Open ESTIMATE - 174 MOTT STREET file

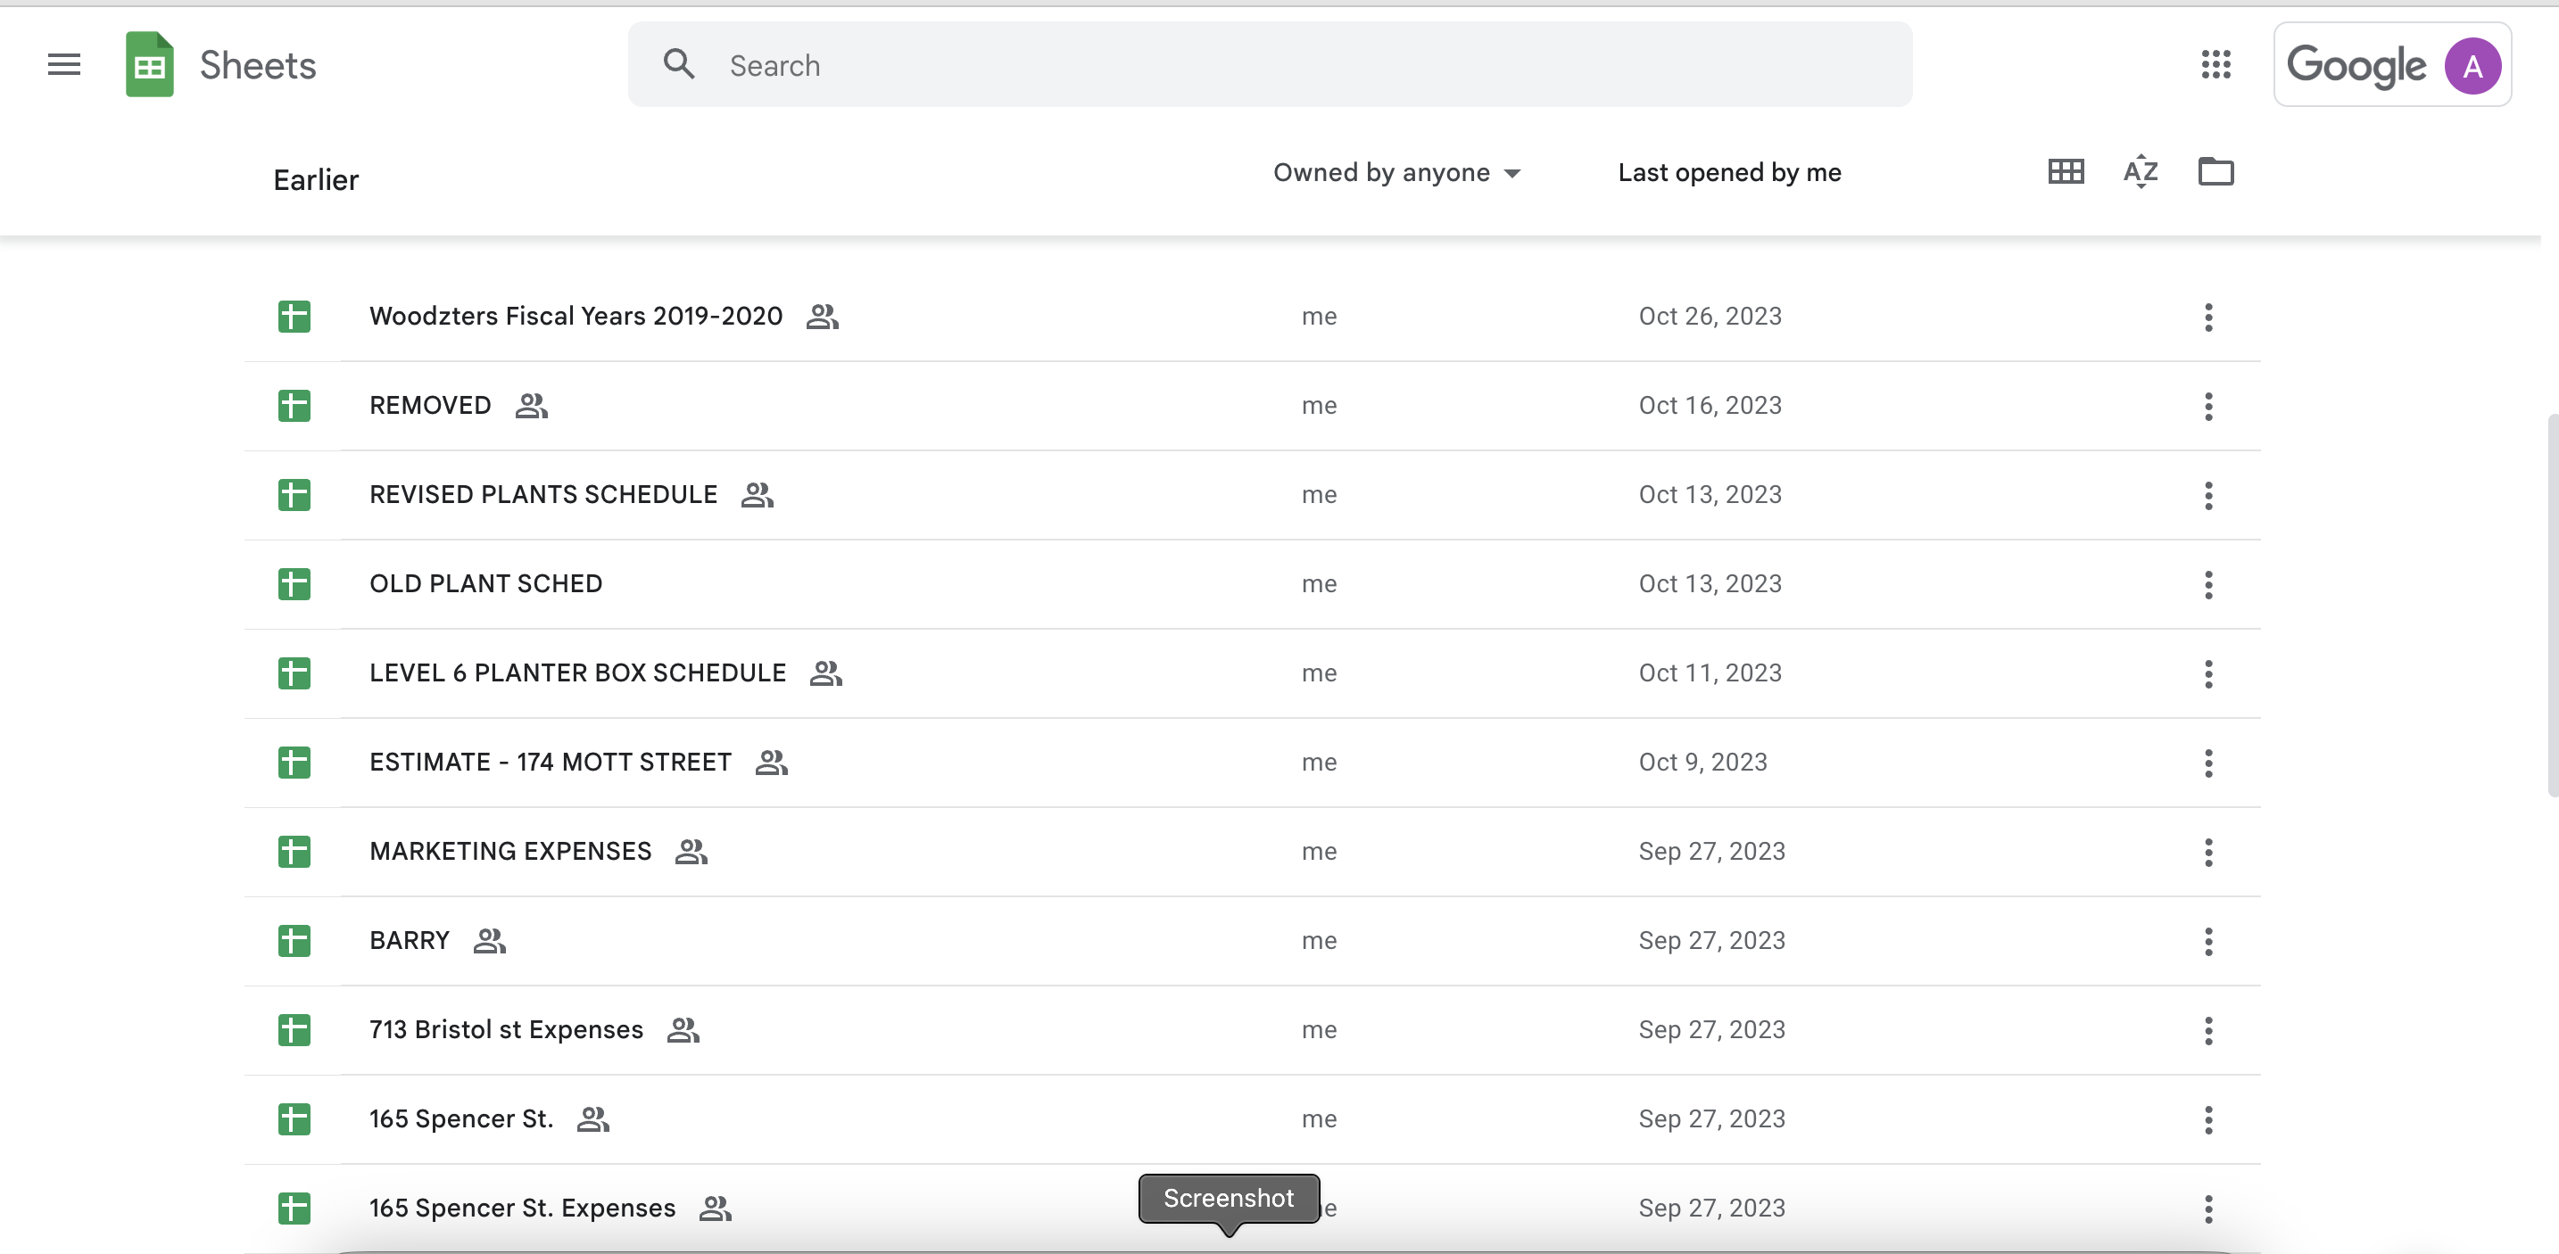point(550,763)
